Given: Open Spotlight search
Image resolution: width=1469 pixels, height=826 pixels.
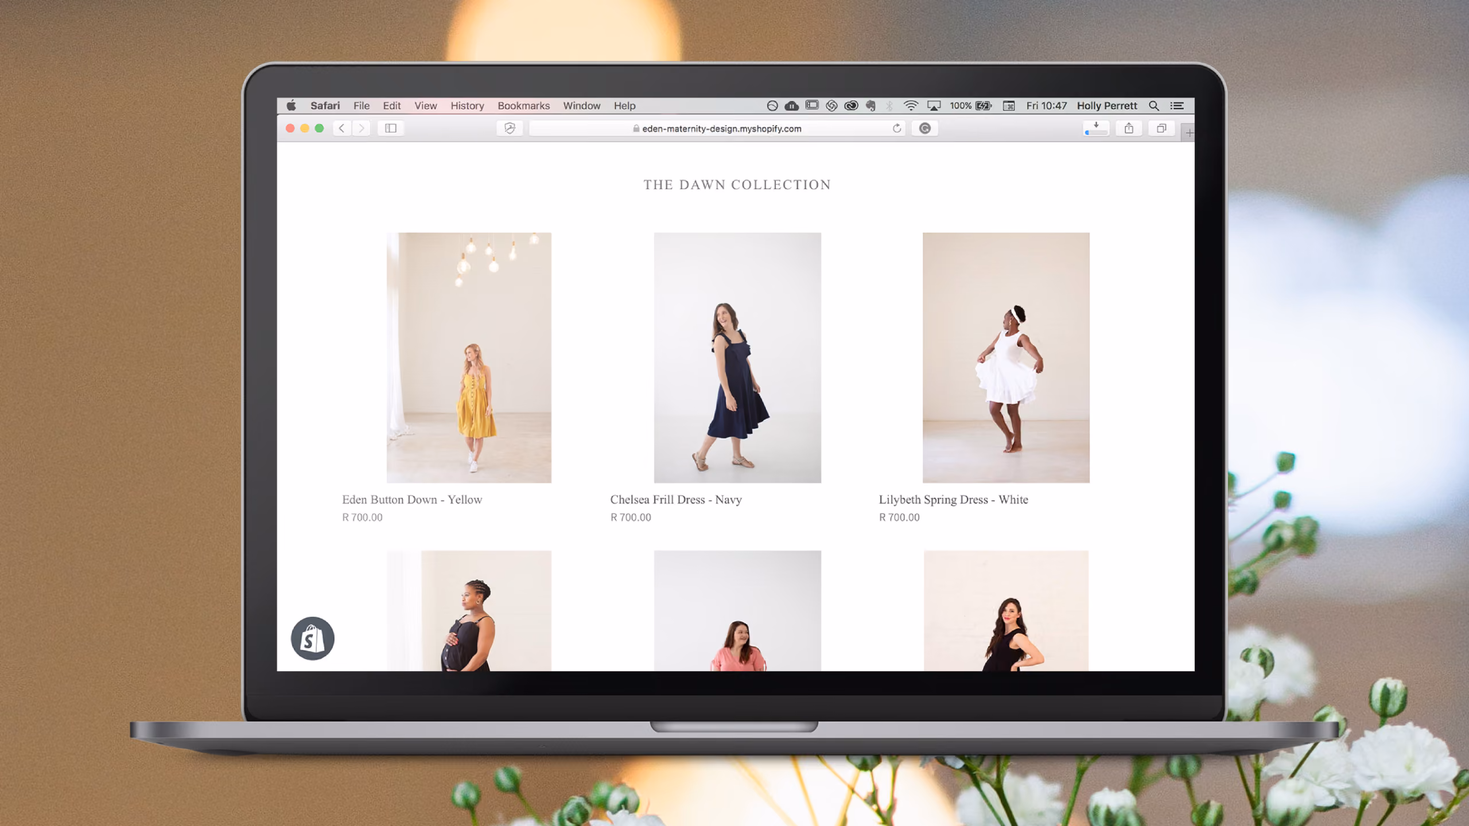Looking at the screenshot, I should click(x=1154, y=106).
